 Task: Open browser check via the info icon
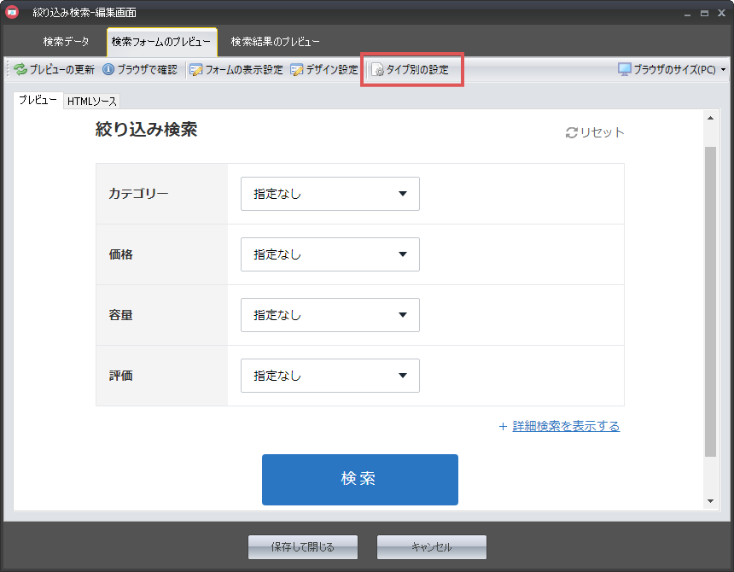tap(108, 70)
